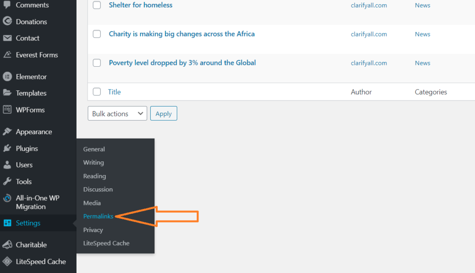Sort posts by the Title column footer

pyautogui.click(x=114, y=92)
